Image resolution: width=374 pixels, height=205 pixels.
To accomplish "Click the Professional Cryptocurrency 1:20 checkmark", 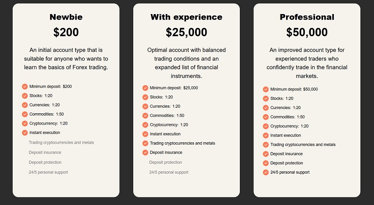I will coord(266,126).
